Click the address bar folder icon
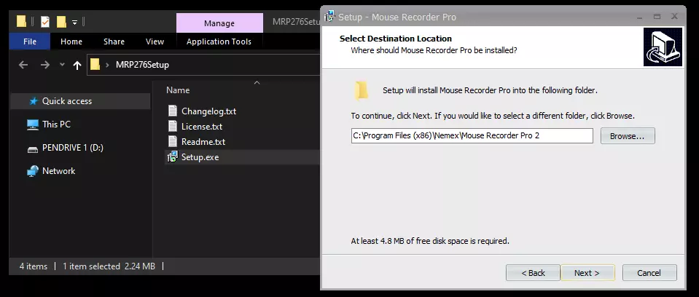 coord(95,65)
